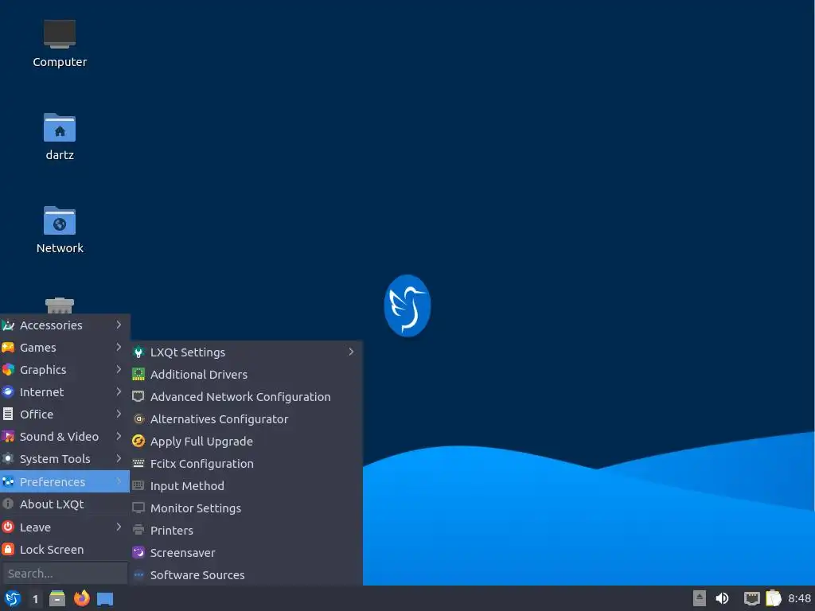Click the System Tools category icon
815x611 pixels.
[8, 459]
